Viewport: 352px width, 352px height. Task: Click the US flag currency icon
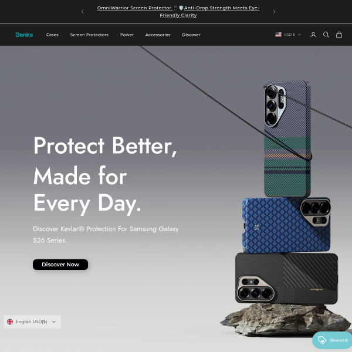278,35
